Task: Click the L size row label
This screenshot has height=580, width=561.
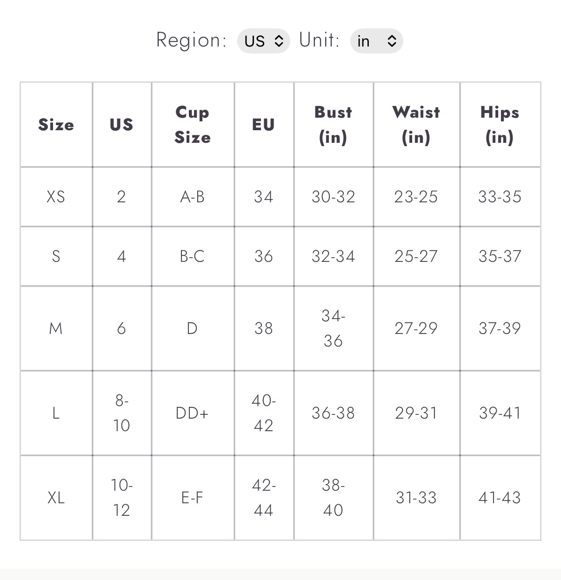Action: pos(56,413)
